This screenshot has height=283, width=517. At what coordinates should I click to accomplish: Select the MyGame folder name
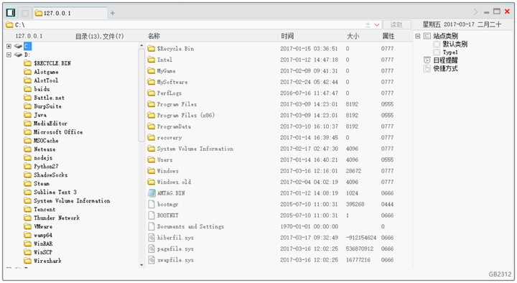(x=166, y=71)
